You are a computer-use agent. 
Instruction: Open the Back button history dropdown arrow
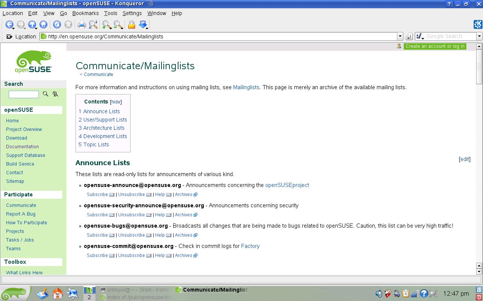coord(14,28)
